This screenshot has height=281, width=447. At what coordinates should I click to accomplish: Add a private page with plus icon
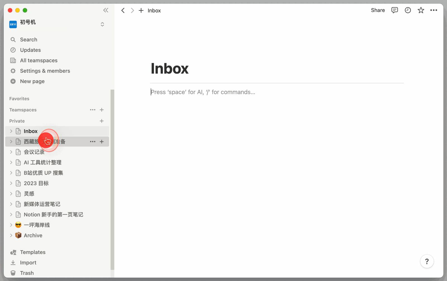102,121
